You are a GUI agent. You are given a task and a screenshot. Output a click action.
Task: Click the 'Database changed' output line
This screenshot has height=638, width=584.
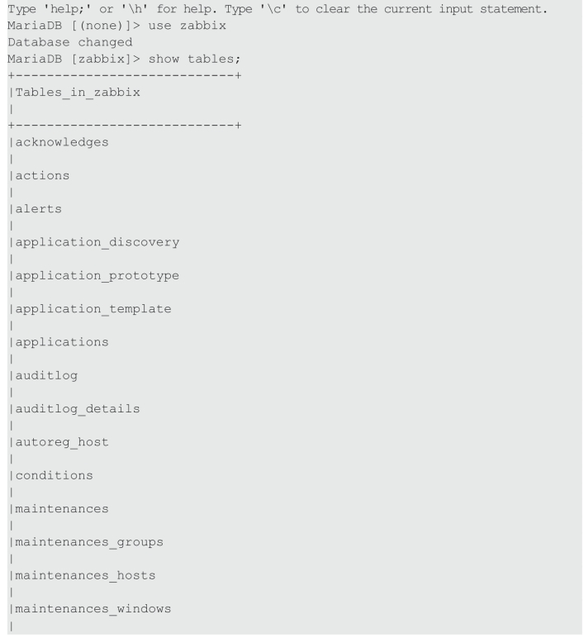[70, 43]
